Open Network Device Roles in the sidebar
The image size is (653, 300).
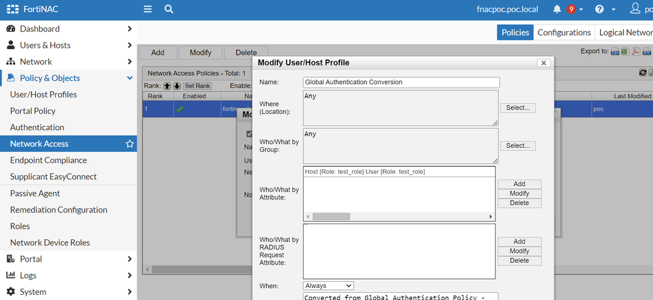pos(50,242)
